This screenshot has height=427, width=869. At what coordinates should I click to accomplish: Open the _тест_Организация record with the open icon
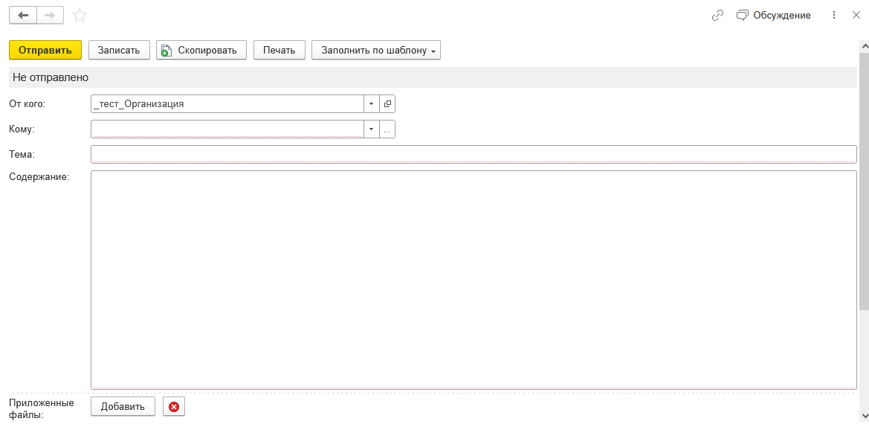(387, 104)
